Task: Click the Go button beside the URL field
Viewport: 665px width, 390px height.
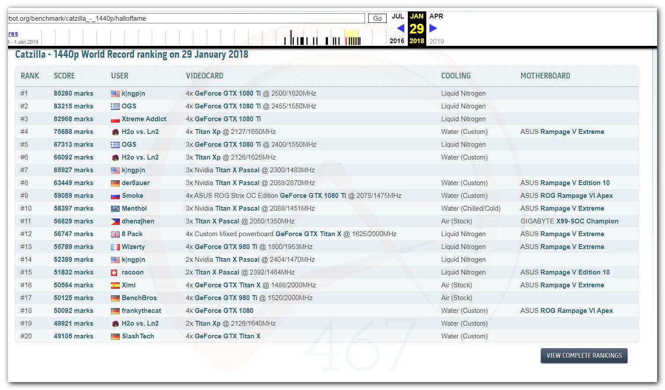Action: 377,19
